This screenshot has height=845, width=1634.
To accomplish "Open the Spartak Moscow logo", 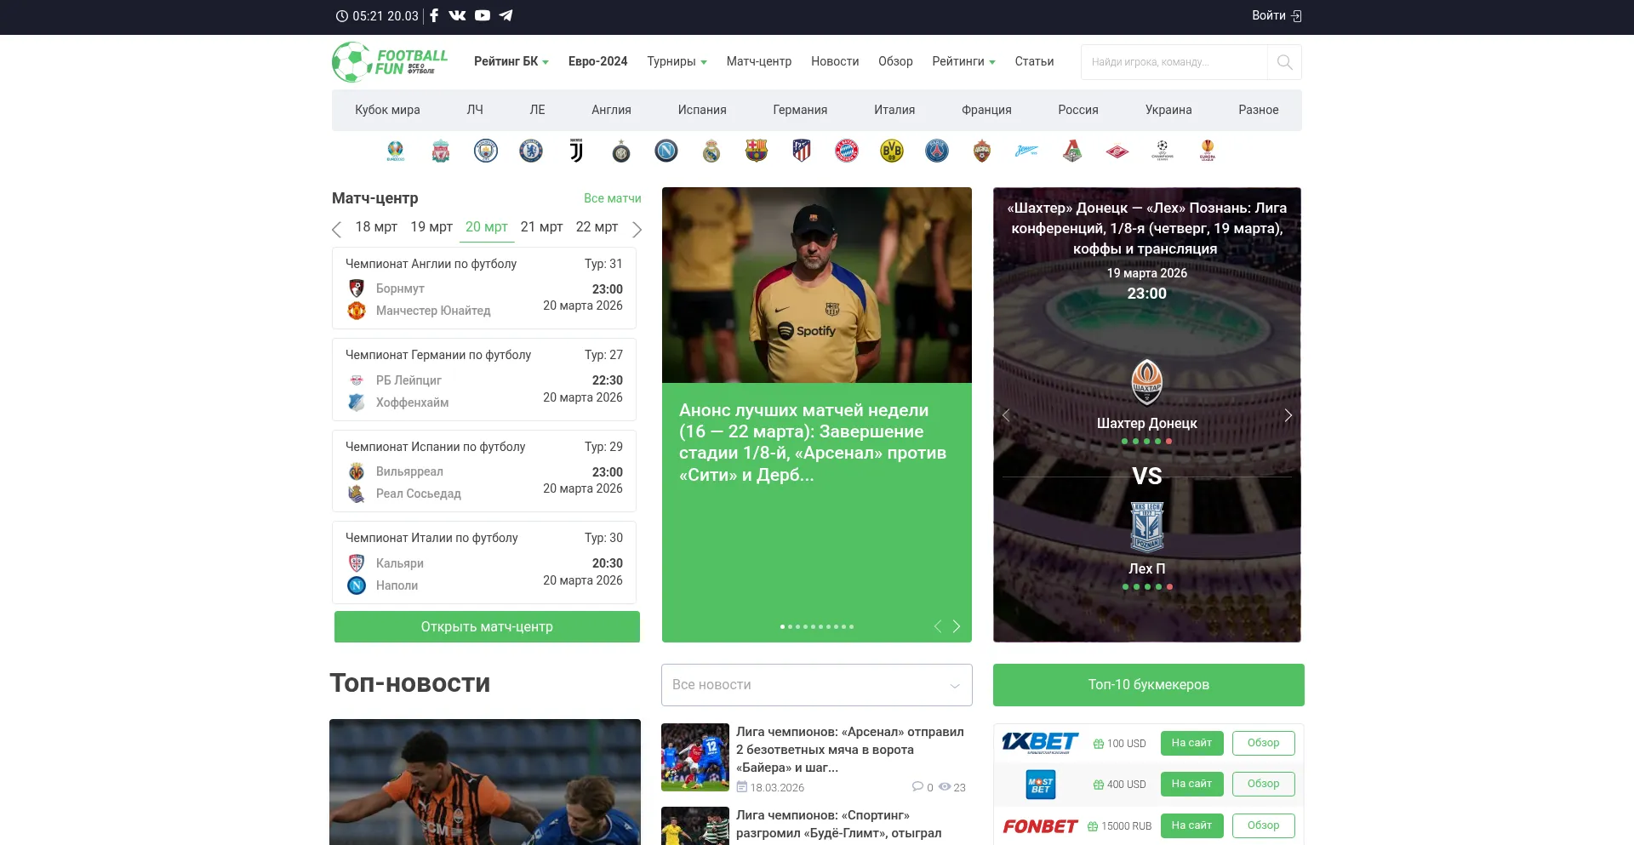I will pos(1117,151).
